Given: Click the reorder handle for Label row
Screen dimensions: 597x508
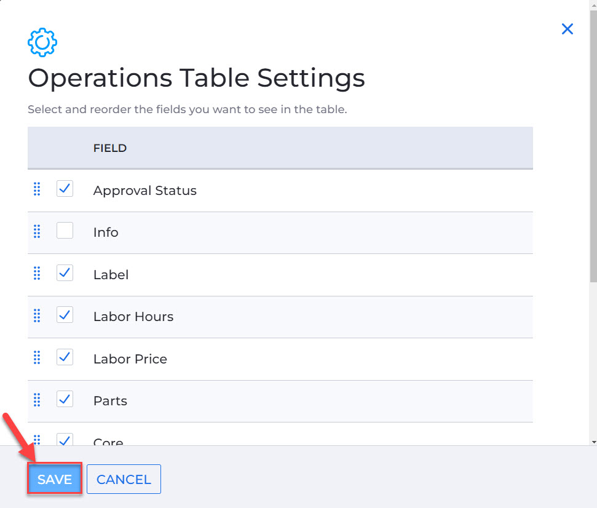Looking at the screenshot, I should pyautogui.click(x=37, y=273).
